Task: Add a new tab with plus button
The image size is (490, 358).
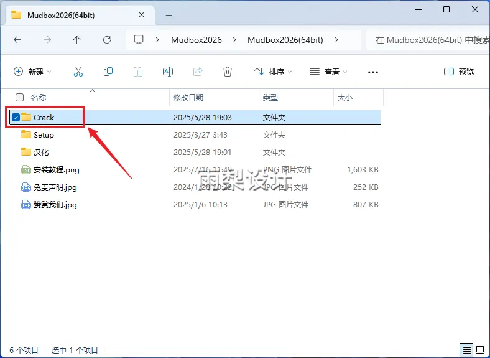Action: click(169, 15)
